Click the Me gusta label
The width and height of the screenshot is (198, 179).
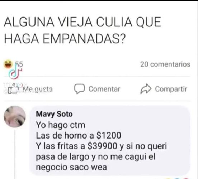tap(38, 89)
